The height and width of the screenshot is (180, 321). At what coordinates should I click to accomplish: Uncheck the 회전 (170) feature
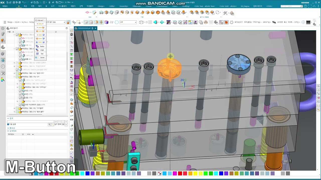[20, 91]
